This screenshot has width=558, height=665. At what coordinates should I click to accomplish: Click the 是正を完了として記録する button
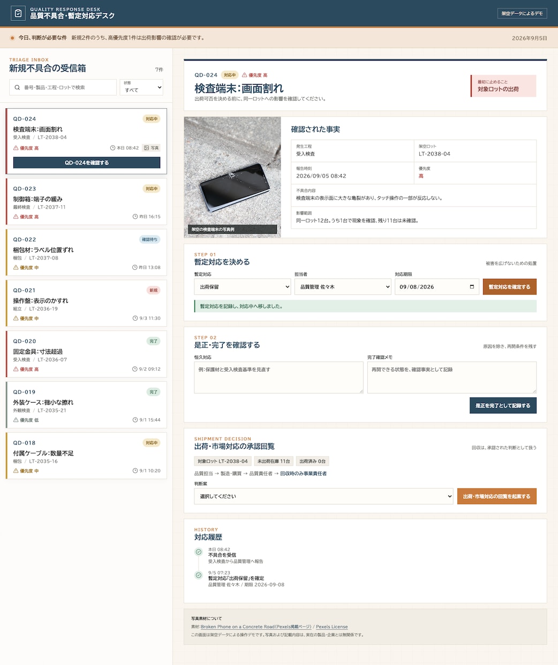tap(503, 405)
